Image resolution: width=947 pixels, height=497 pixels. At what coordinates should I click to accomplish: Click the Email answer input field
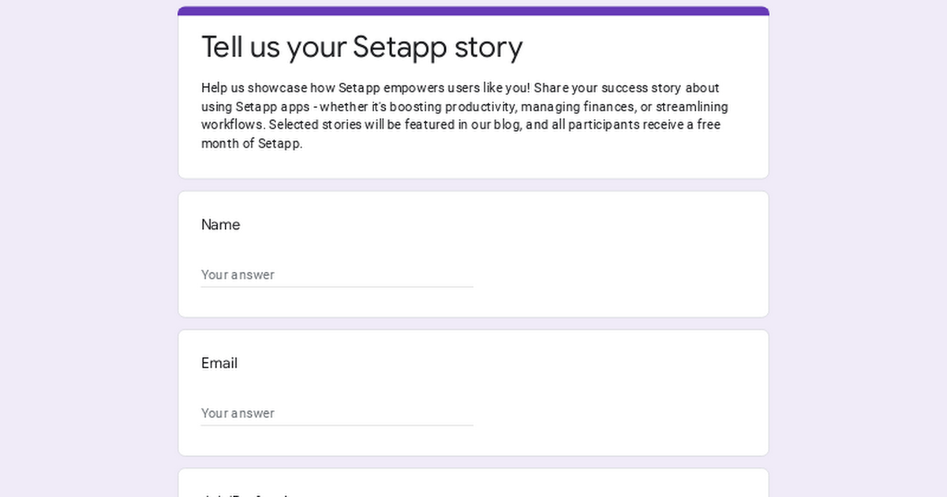337,413
